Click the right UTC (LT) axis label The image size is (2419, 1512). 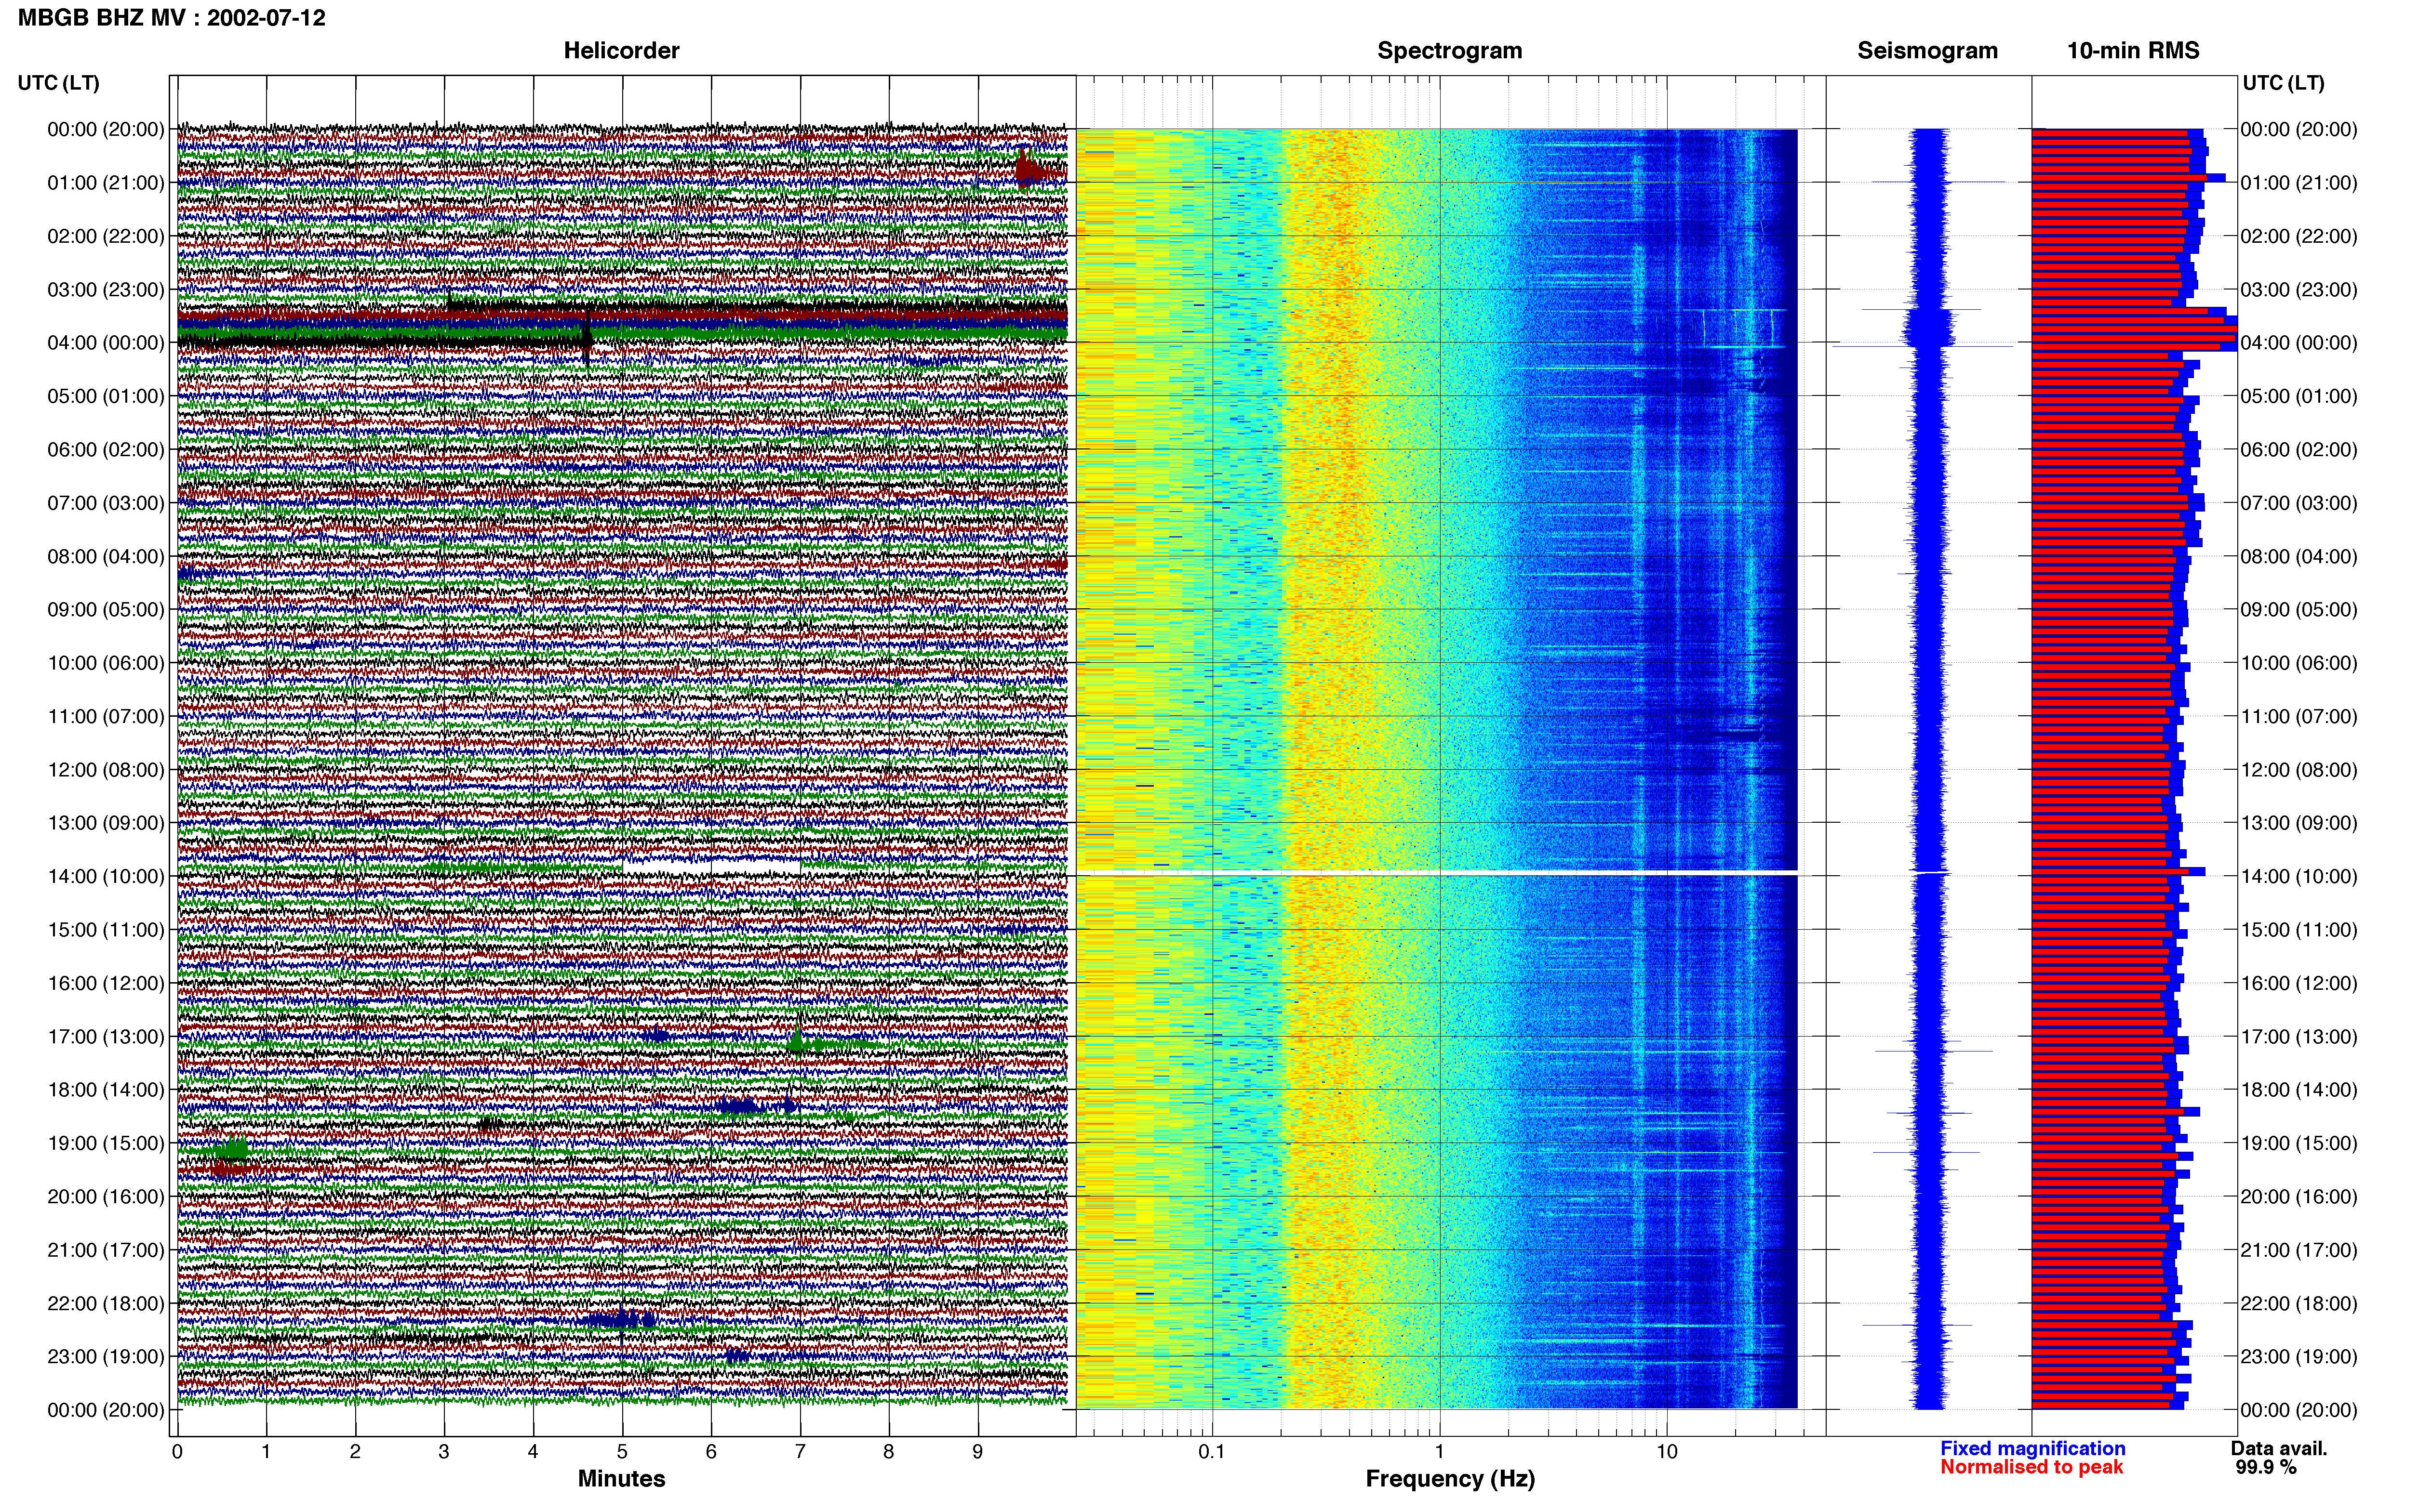click(2283, 83)
